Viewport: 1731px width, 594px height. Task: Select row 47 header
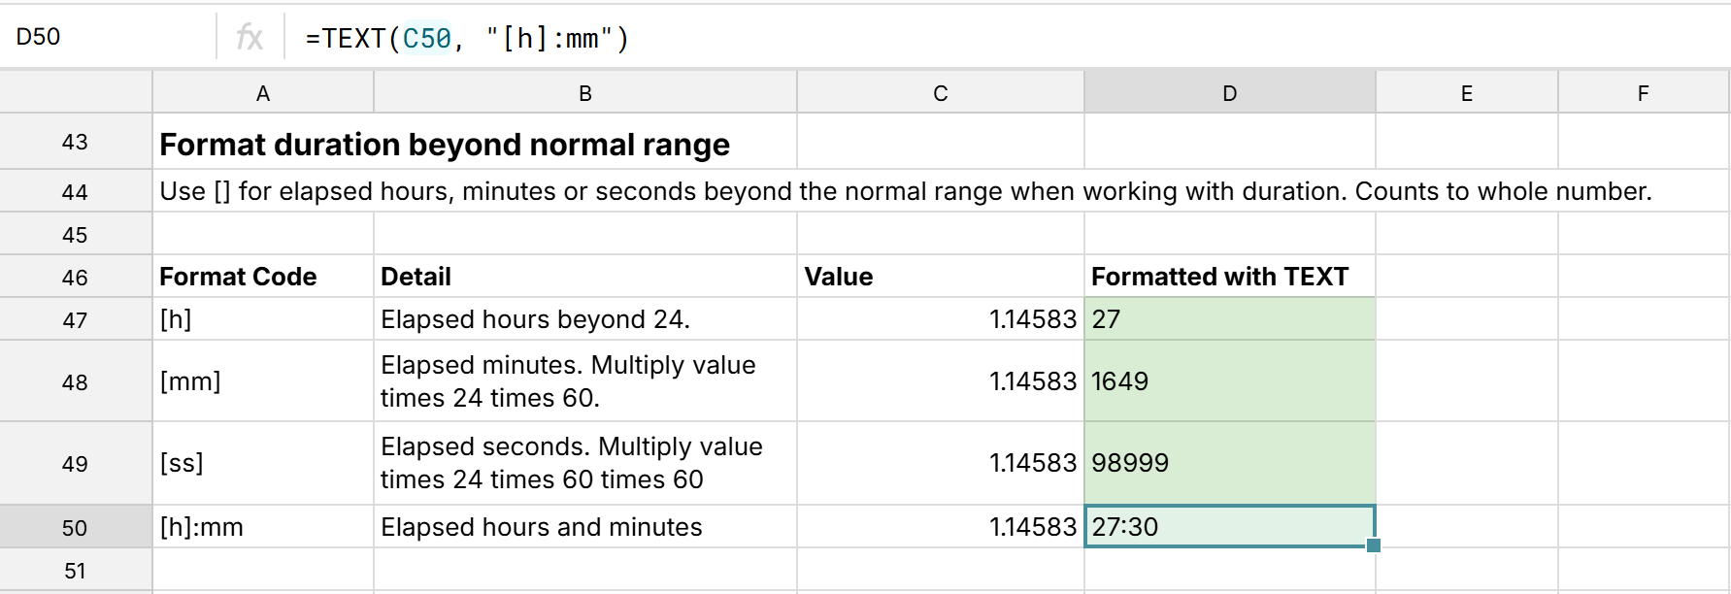tap(75, 320)
